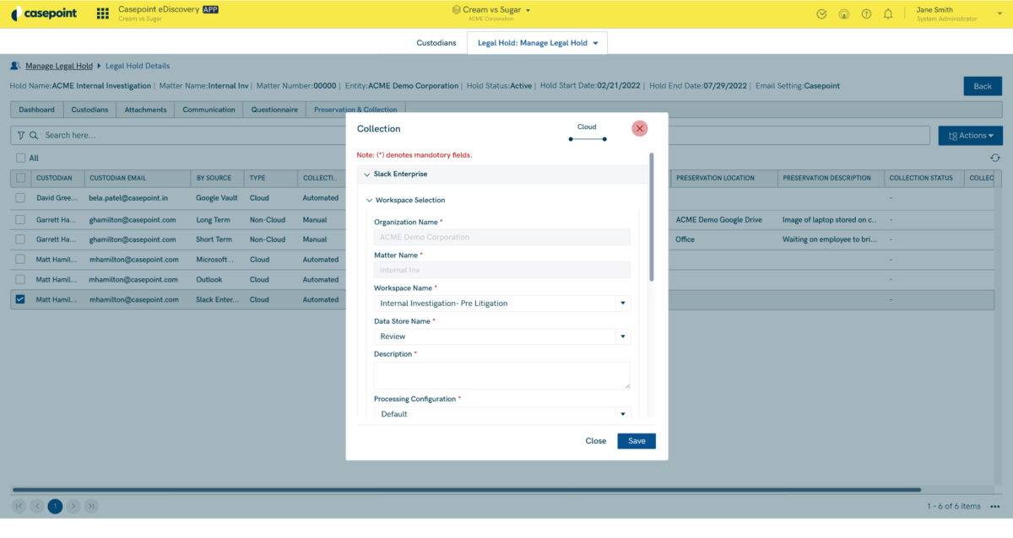Click the search magnifier icon

pos(34,135)
